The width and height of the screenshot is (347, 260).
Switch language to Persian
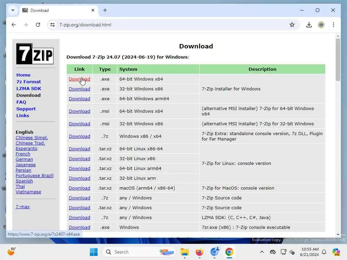coord(23,170)
